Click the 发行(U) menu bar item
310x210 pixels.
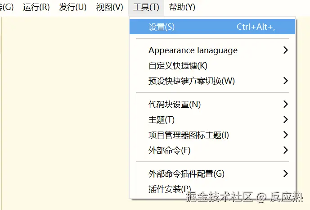point(72,7)
